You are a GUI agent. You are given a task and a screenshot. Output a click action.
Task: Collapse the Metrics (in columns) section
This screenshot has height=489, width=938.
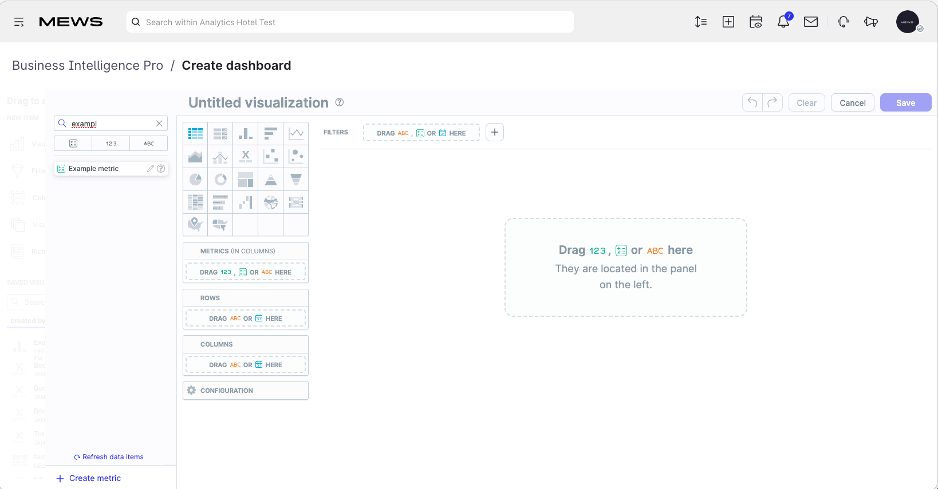pyautogui.click(x=246, y=251)
